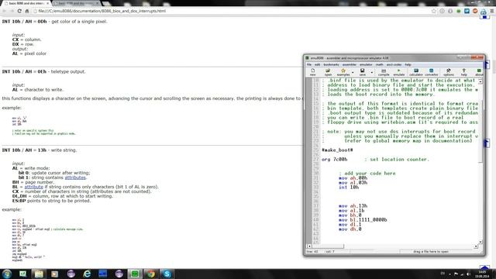Place cursor on '#make_boot#' line in editor

pos(337,150)
